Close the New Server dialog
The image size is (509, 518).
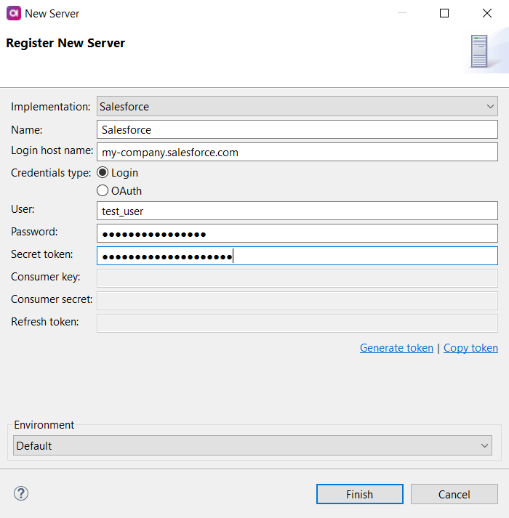point(486,13)
